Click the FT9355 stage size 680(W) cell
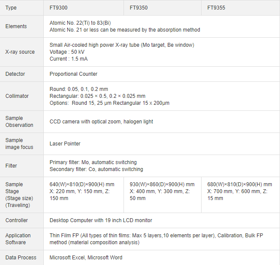280x265 pixels. [240, 191]
